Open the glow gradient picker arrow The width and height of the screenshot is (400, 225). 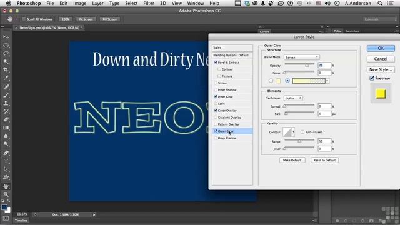pos(327,81)
